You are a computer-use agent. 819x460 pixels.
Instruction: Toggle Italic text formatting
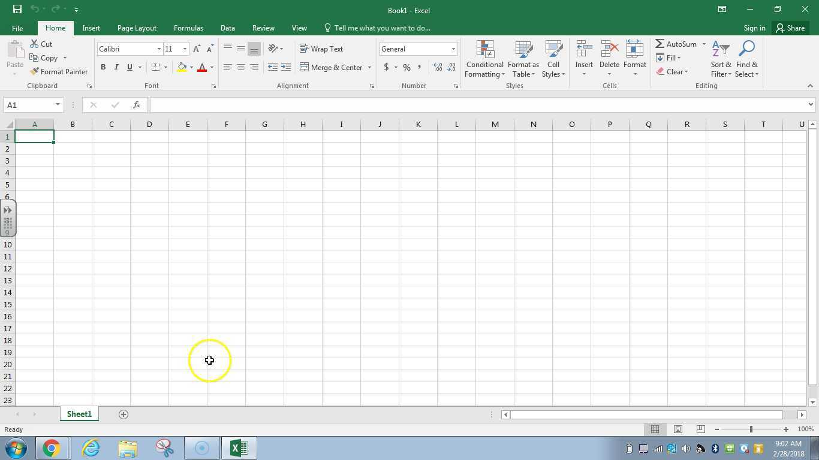click(x=116, y=68)
